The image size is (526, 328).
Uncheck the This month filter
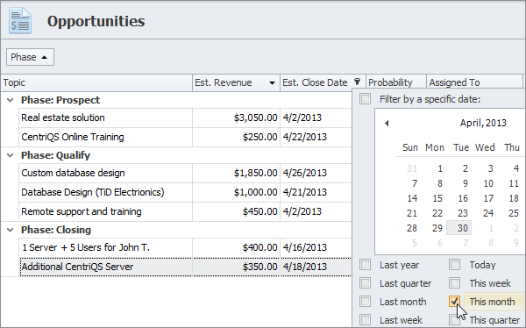click(x=454, y=301)
